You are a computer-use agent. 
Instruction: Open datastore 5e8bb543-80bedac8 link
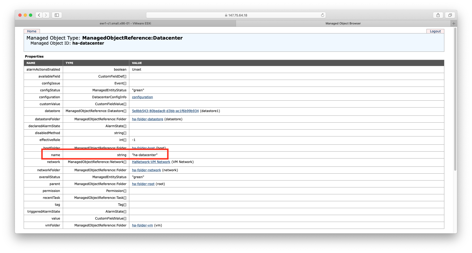coord(165,111)
